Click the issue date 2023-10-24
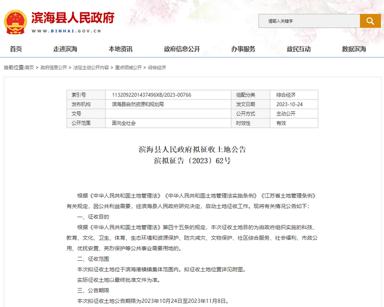384x307 pixels. (x=289, y=104)
